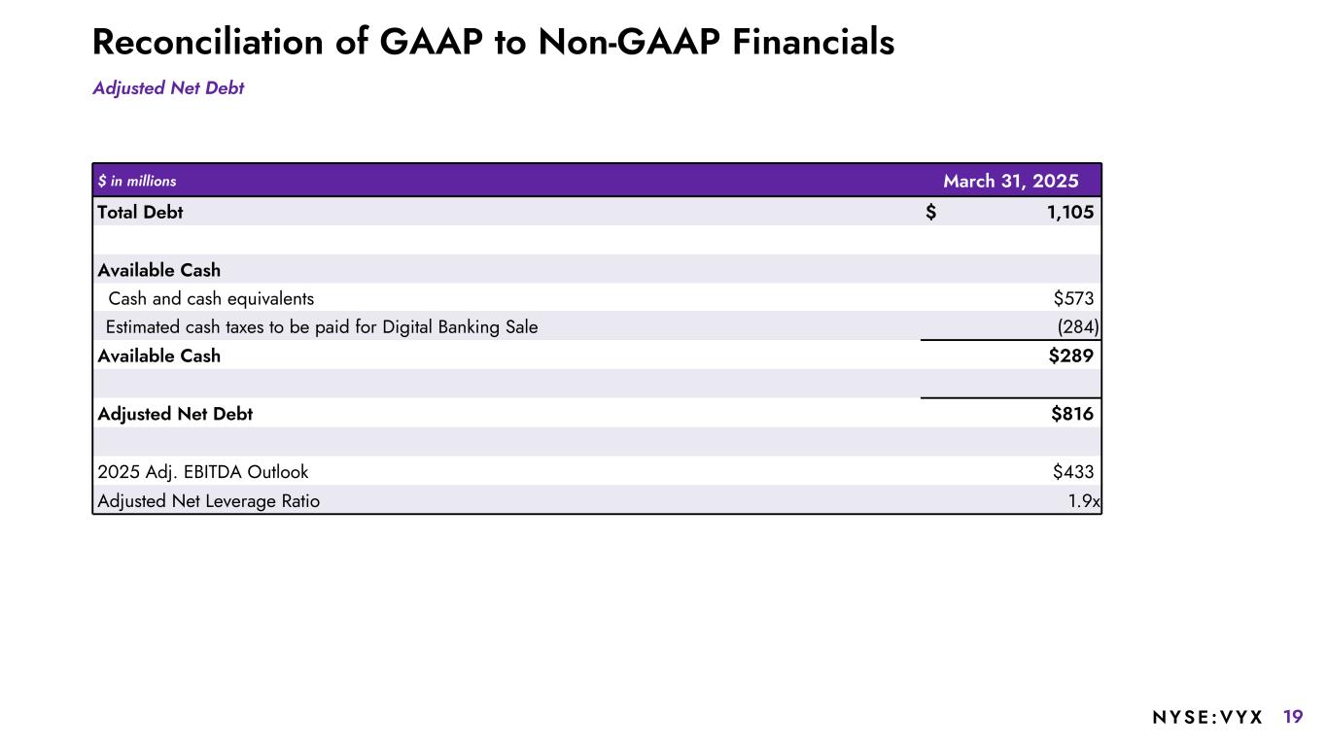Click the "$ in millions" header label
This screenshot has width=1327, height=746.
[137, 181]
